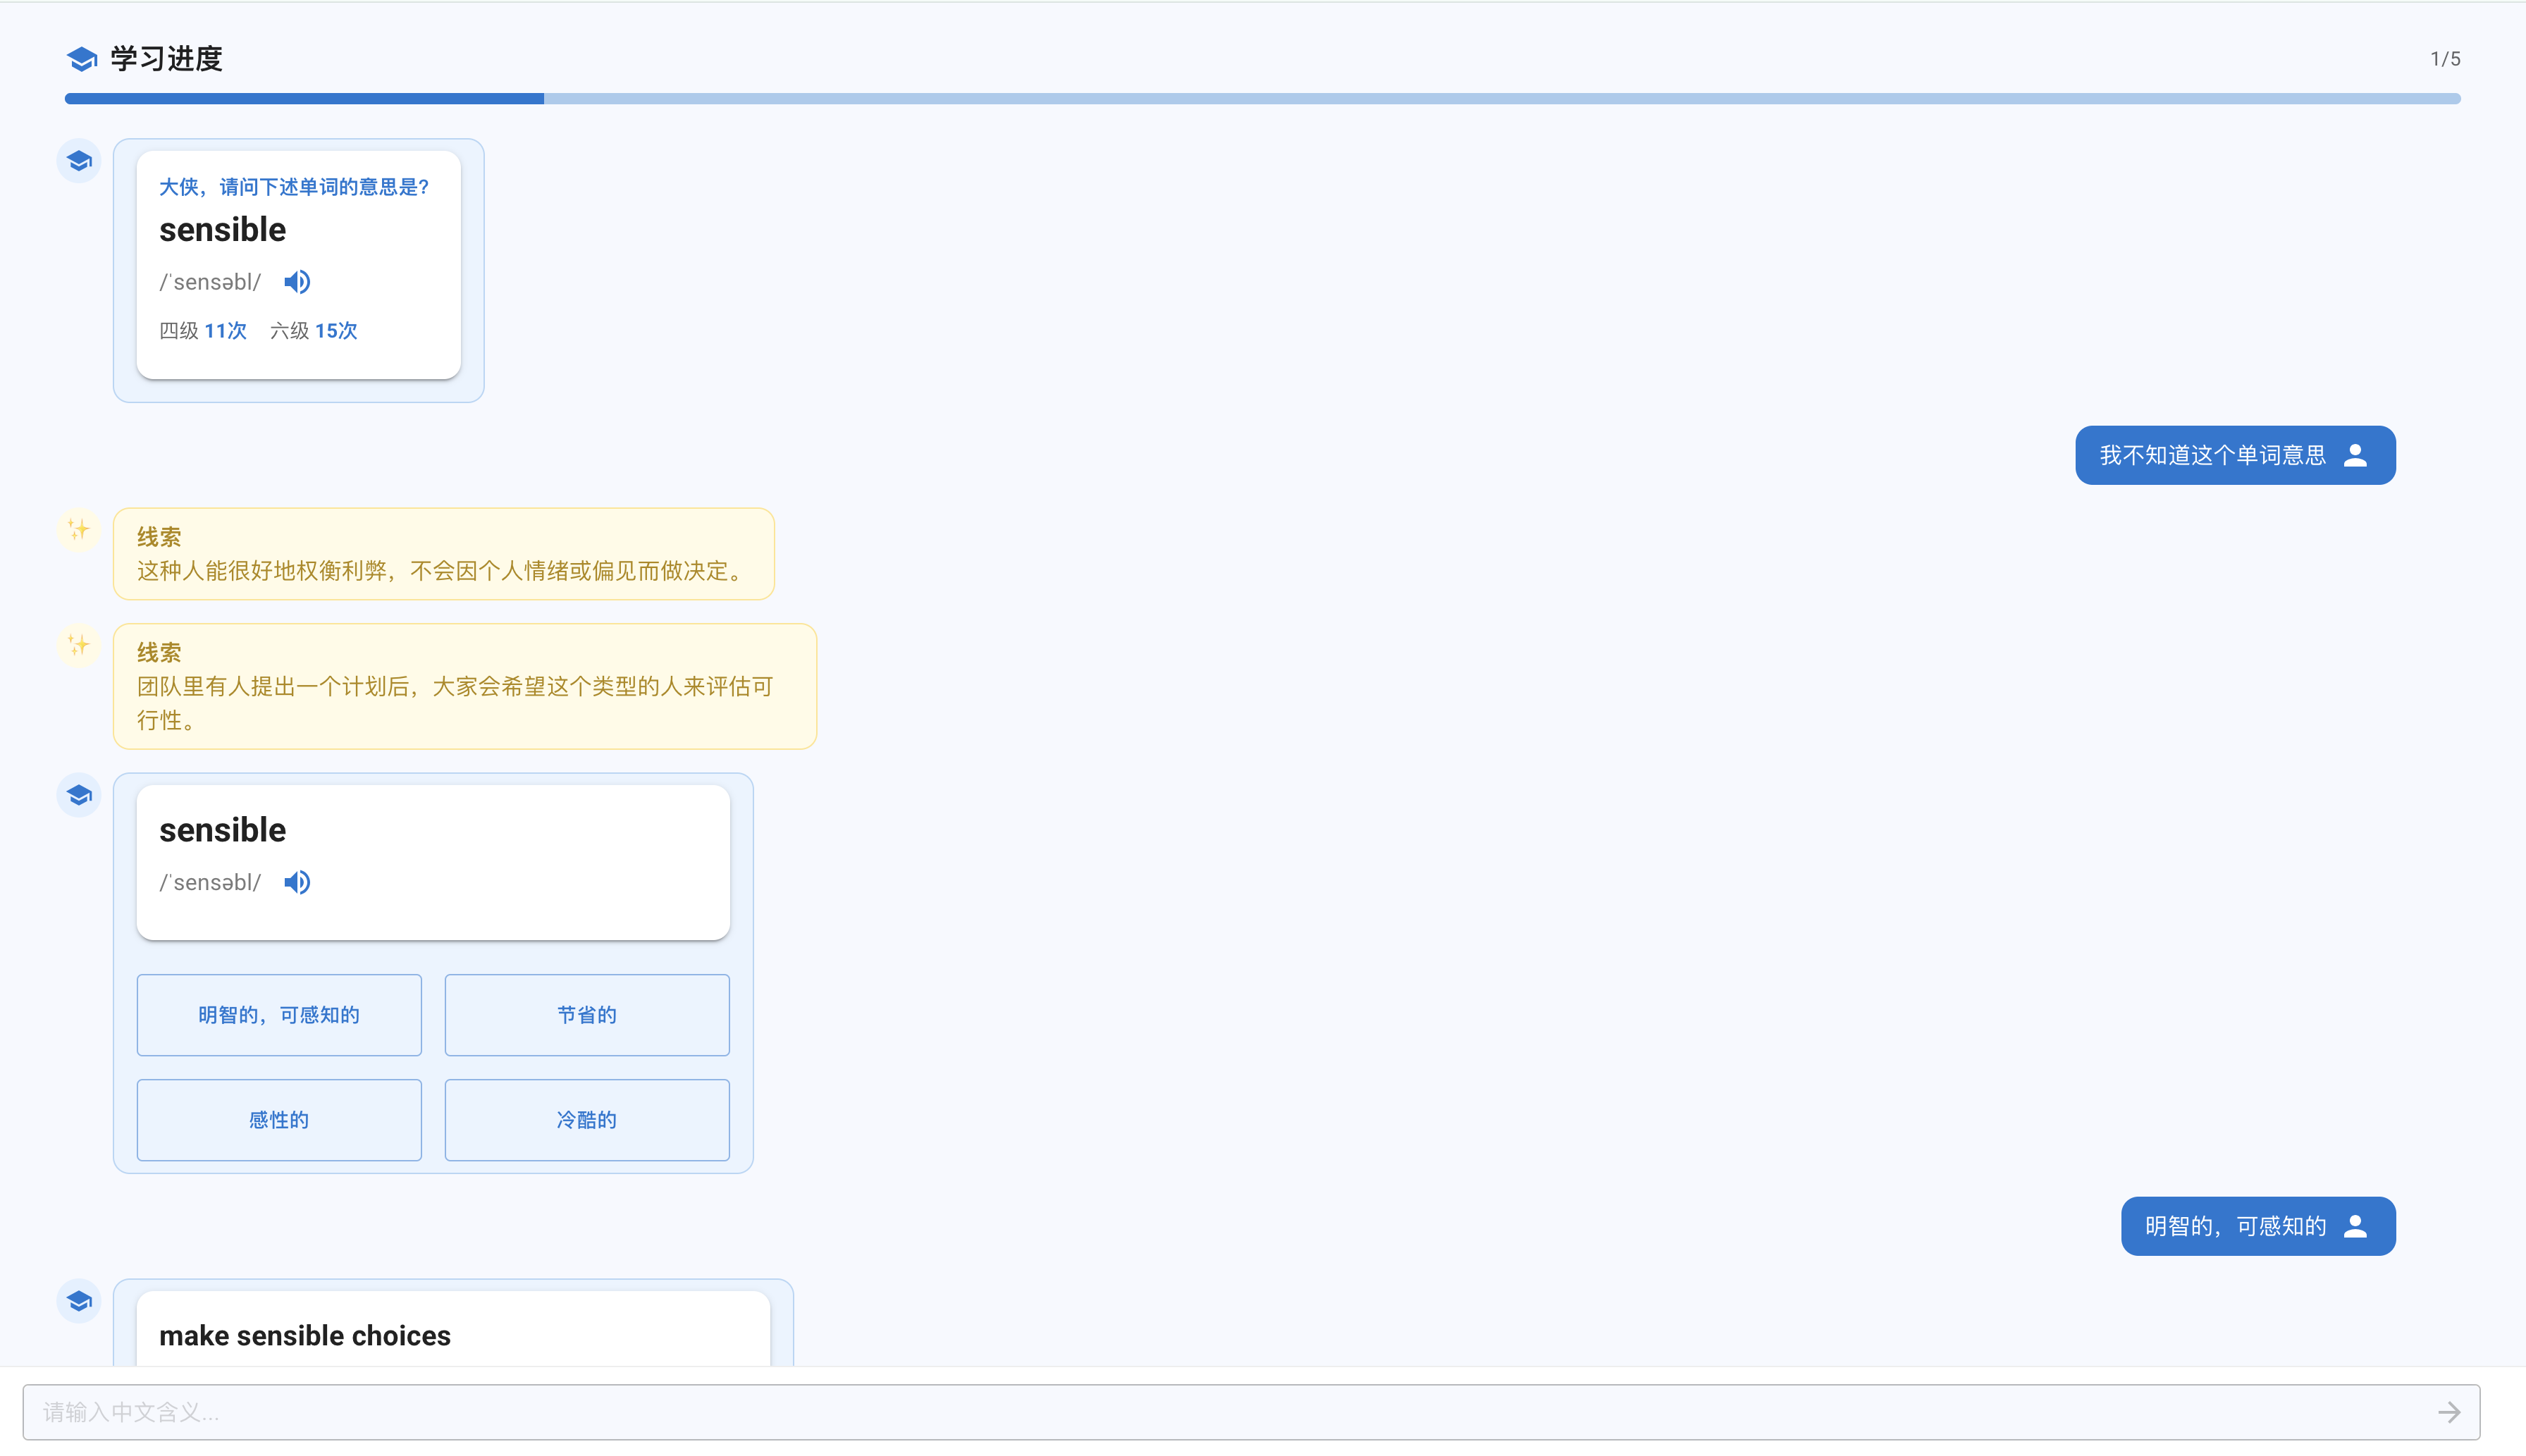The image size is (2526, 1456).
Task: Play pronunciation in first sensible card
Action: point(297,282)
